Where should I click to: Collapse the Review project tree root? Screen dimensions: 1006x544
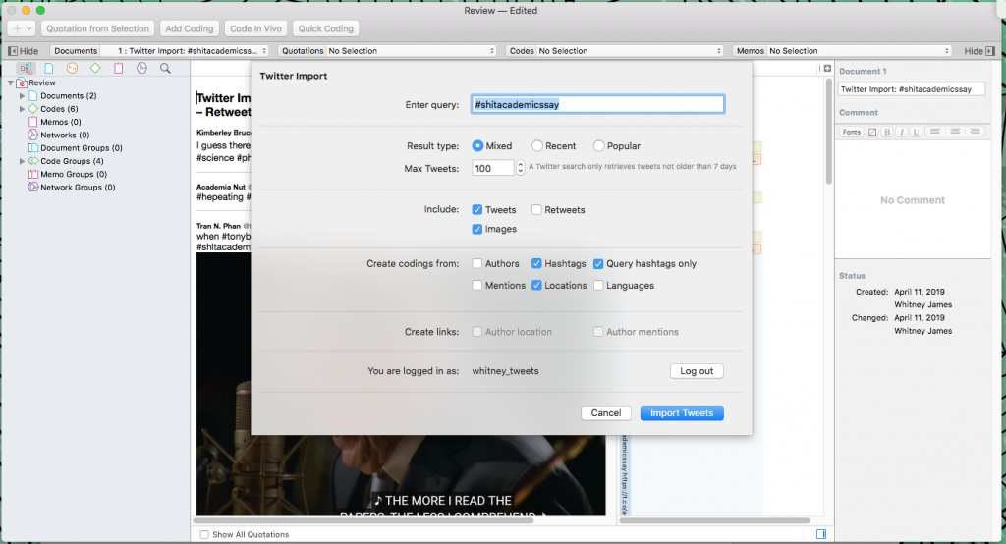point(10,82)
